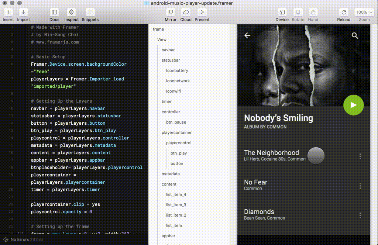Open the 100% Zoom dropdown
The width and height of the screenshot is (378, 245).
[x=364, y=12]
